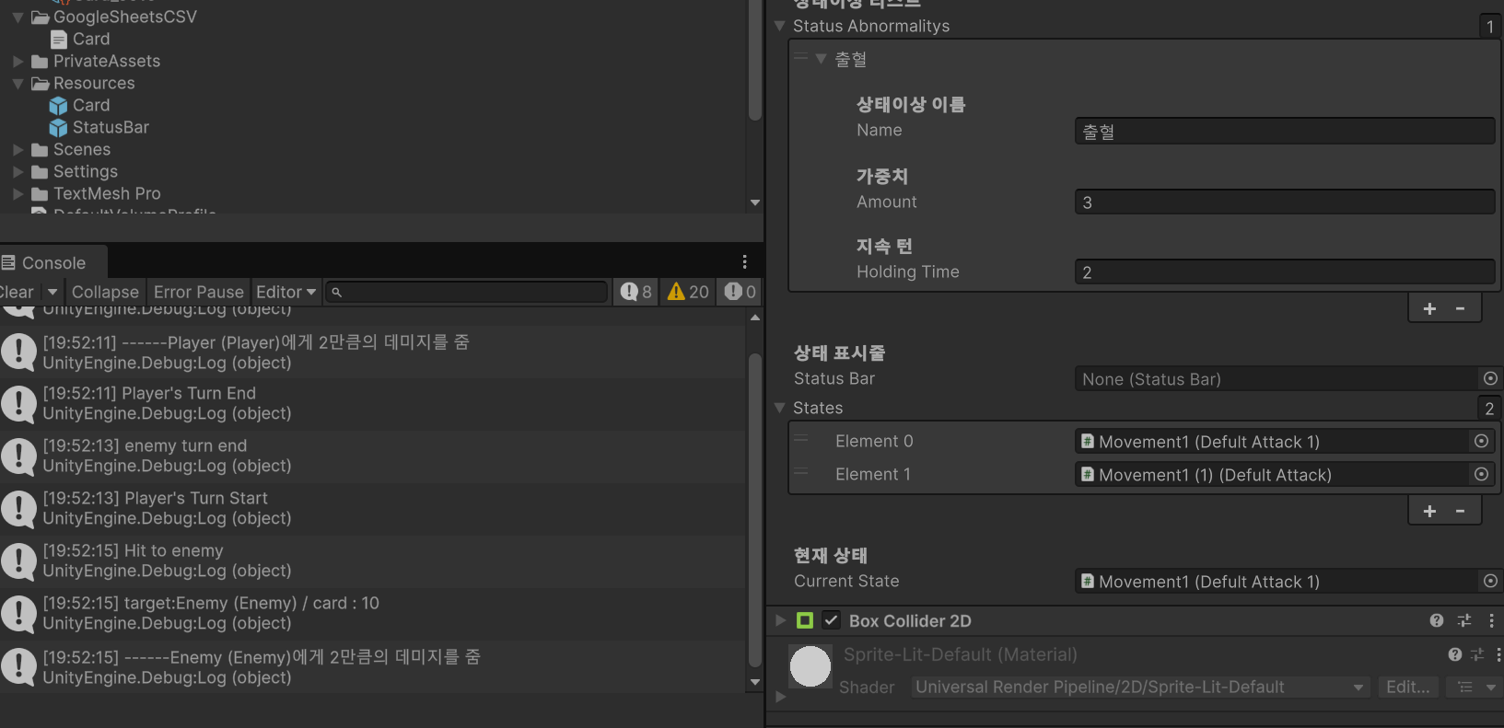Select the Console tab

52,263
